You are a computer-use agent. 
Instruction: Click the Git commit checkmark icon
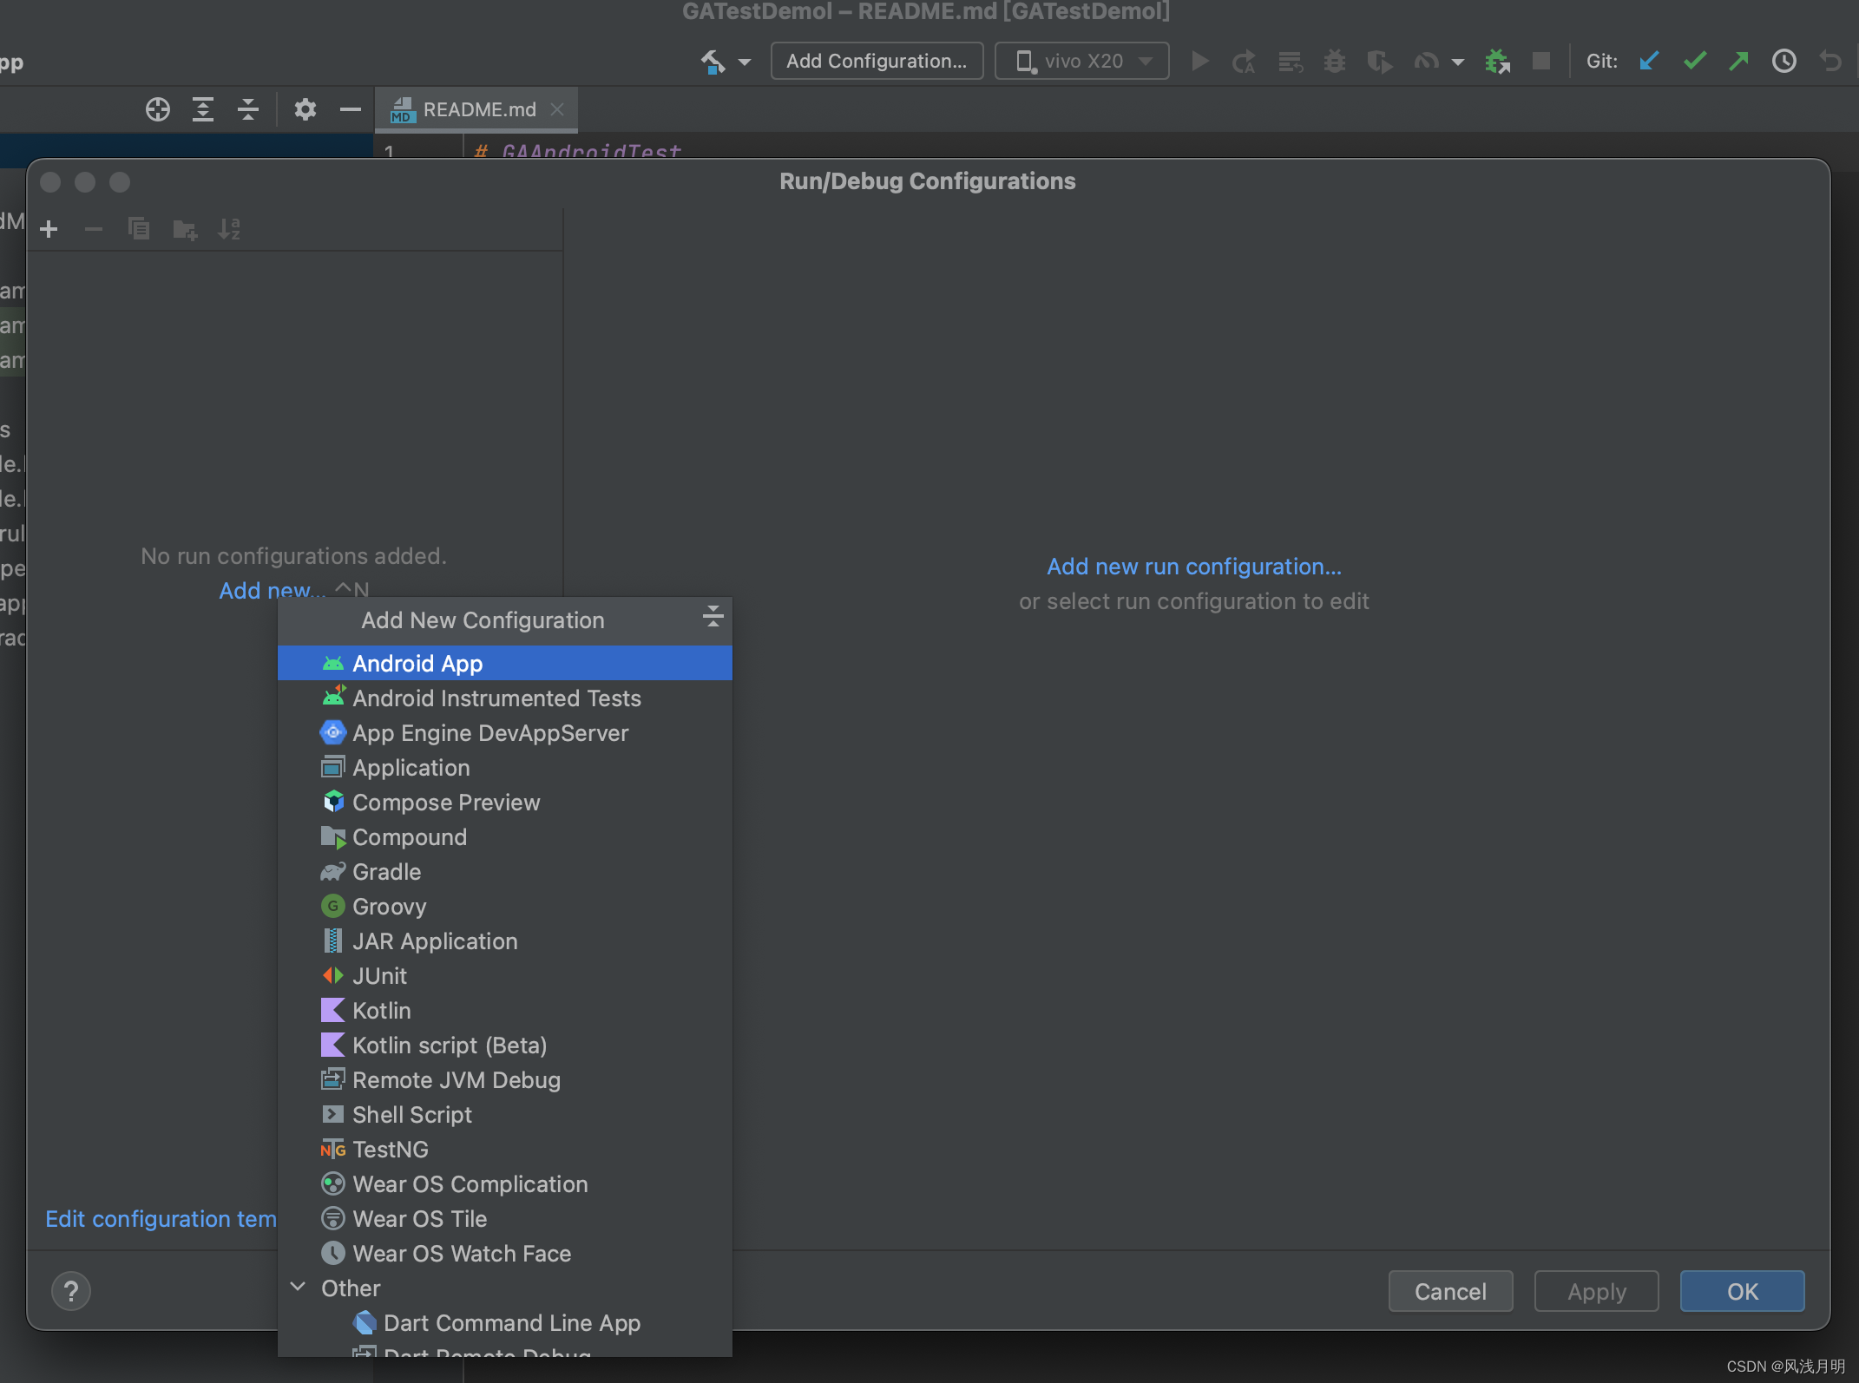(x=1694, y=62)
